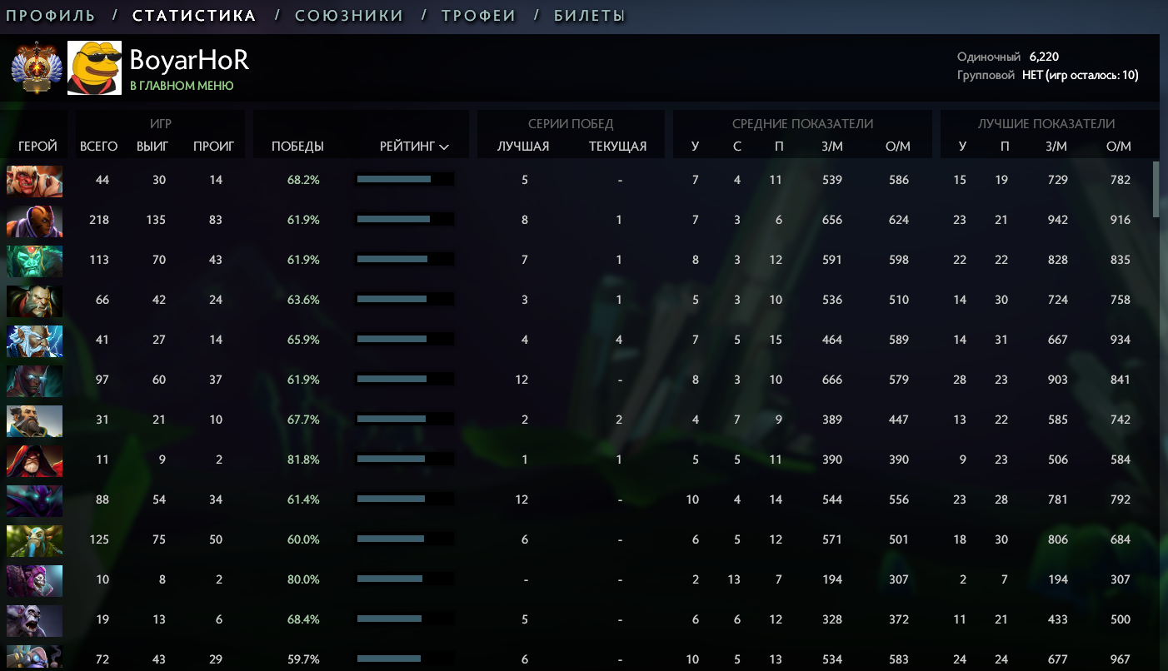This screenshot has height=671, width=1168.
Task: Sort table by ГЕРОЙ column header
Action: tap(37, 147)
